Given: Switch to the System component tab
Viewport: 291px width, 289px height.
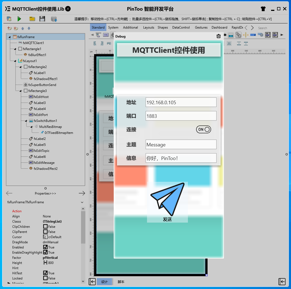Looking at the screenshot, I should 113,27.
